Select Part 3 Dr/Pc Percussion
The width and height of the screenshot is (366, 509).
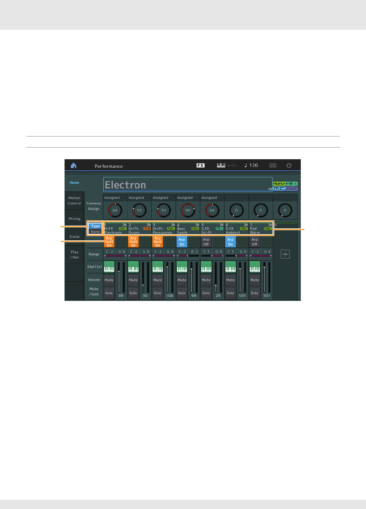(164, 229)
